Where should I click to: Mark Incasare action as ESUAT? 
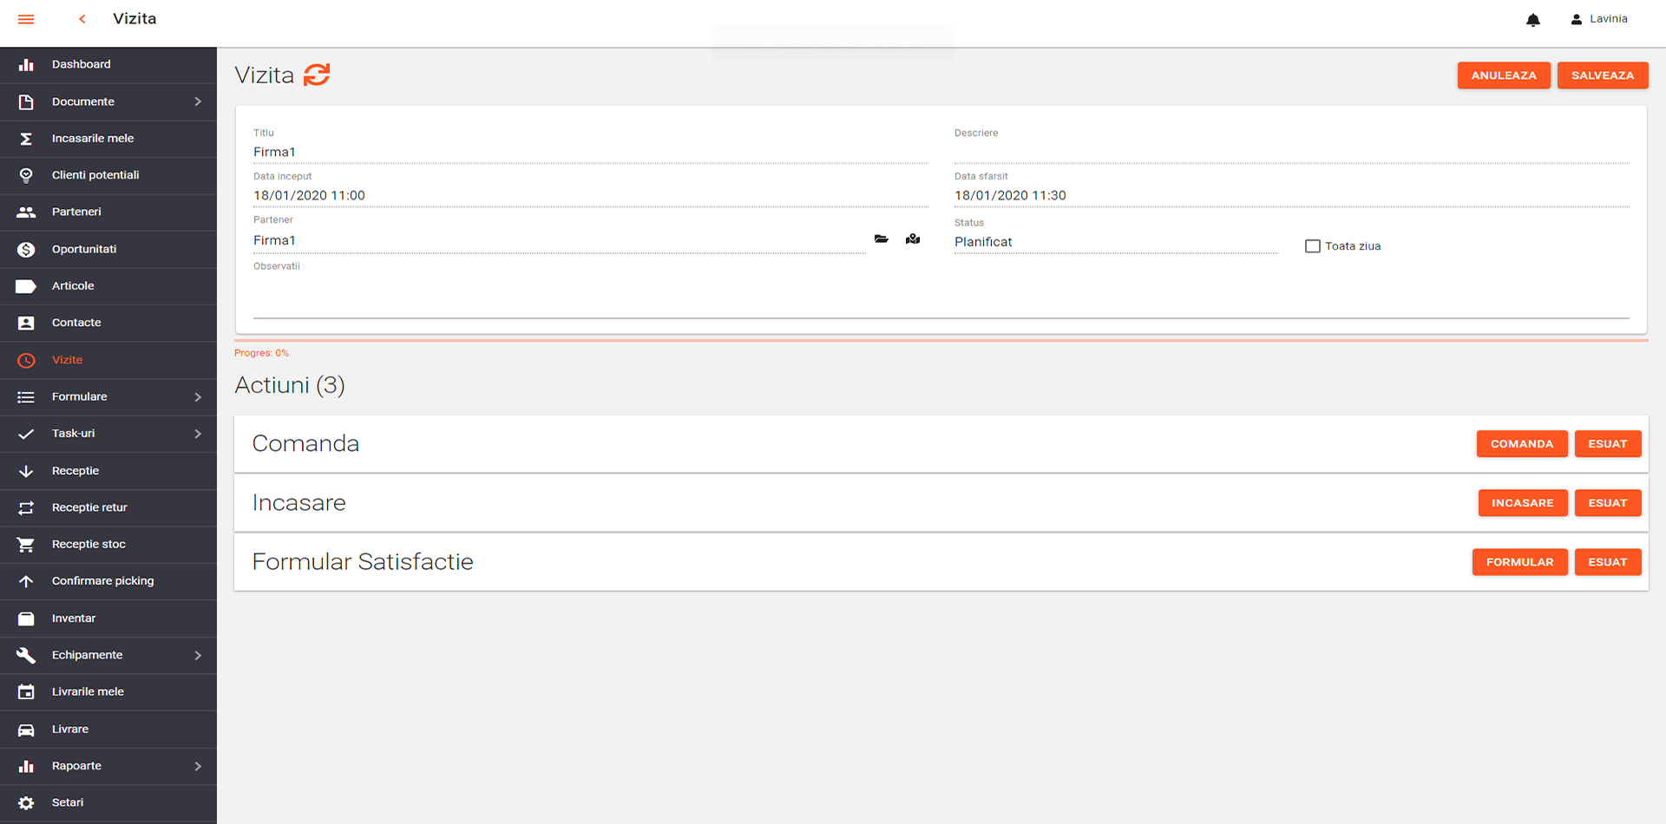tap(1607, 503)
